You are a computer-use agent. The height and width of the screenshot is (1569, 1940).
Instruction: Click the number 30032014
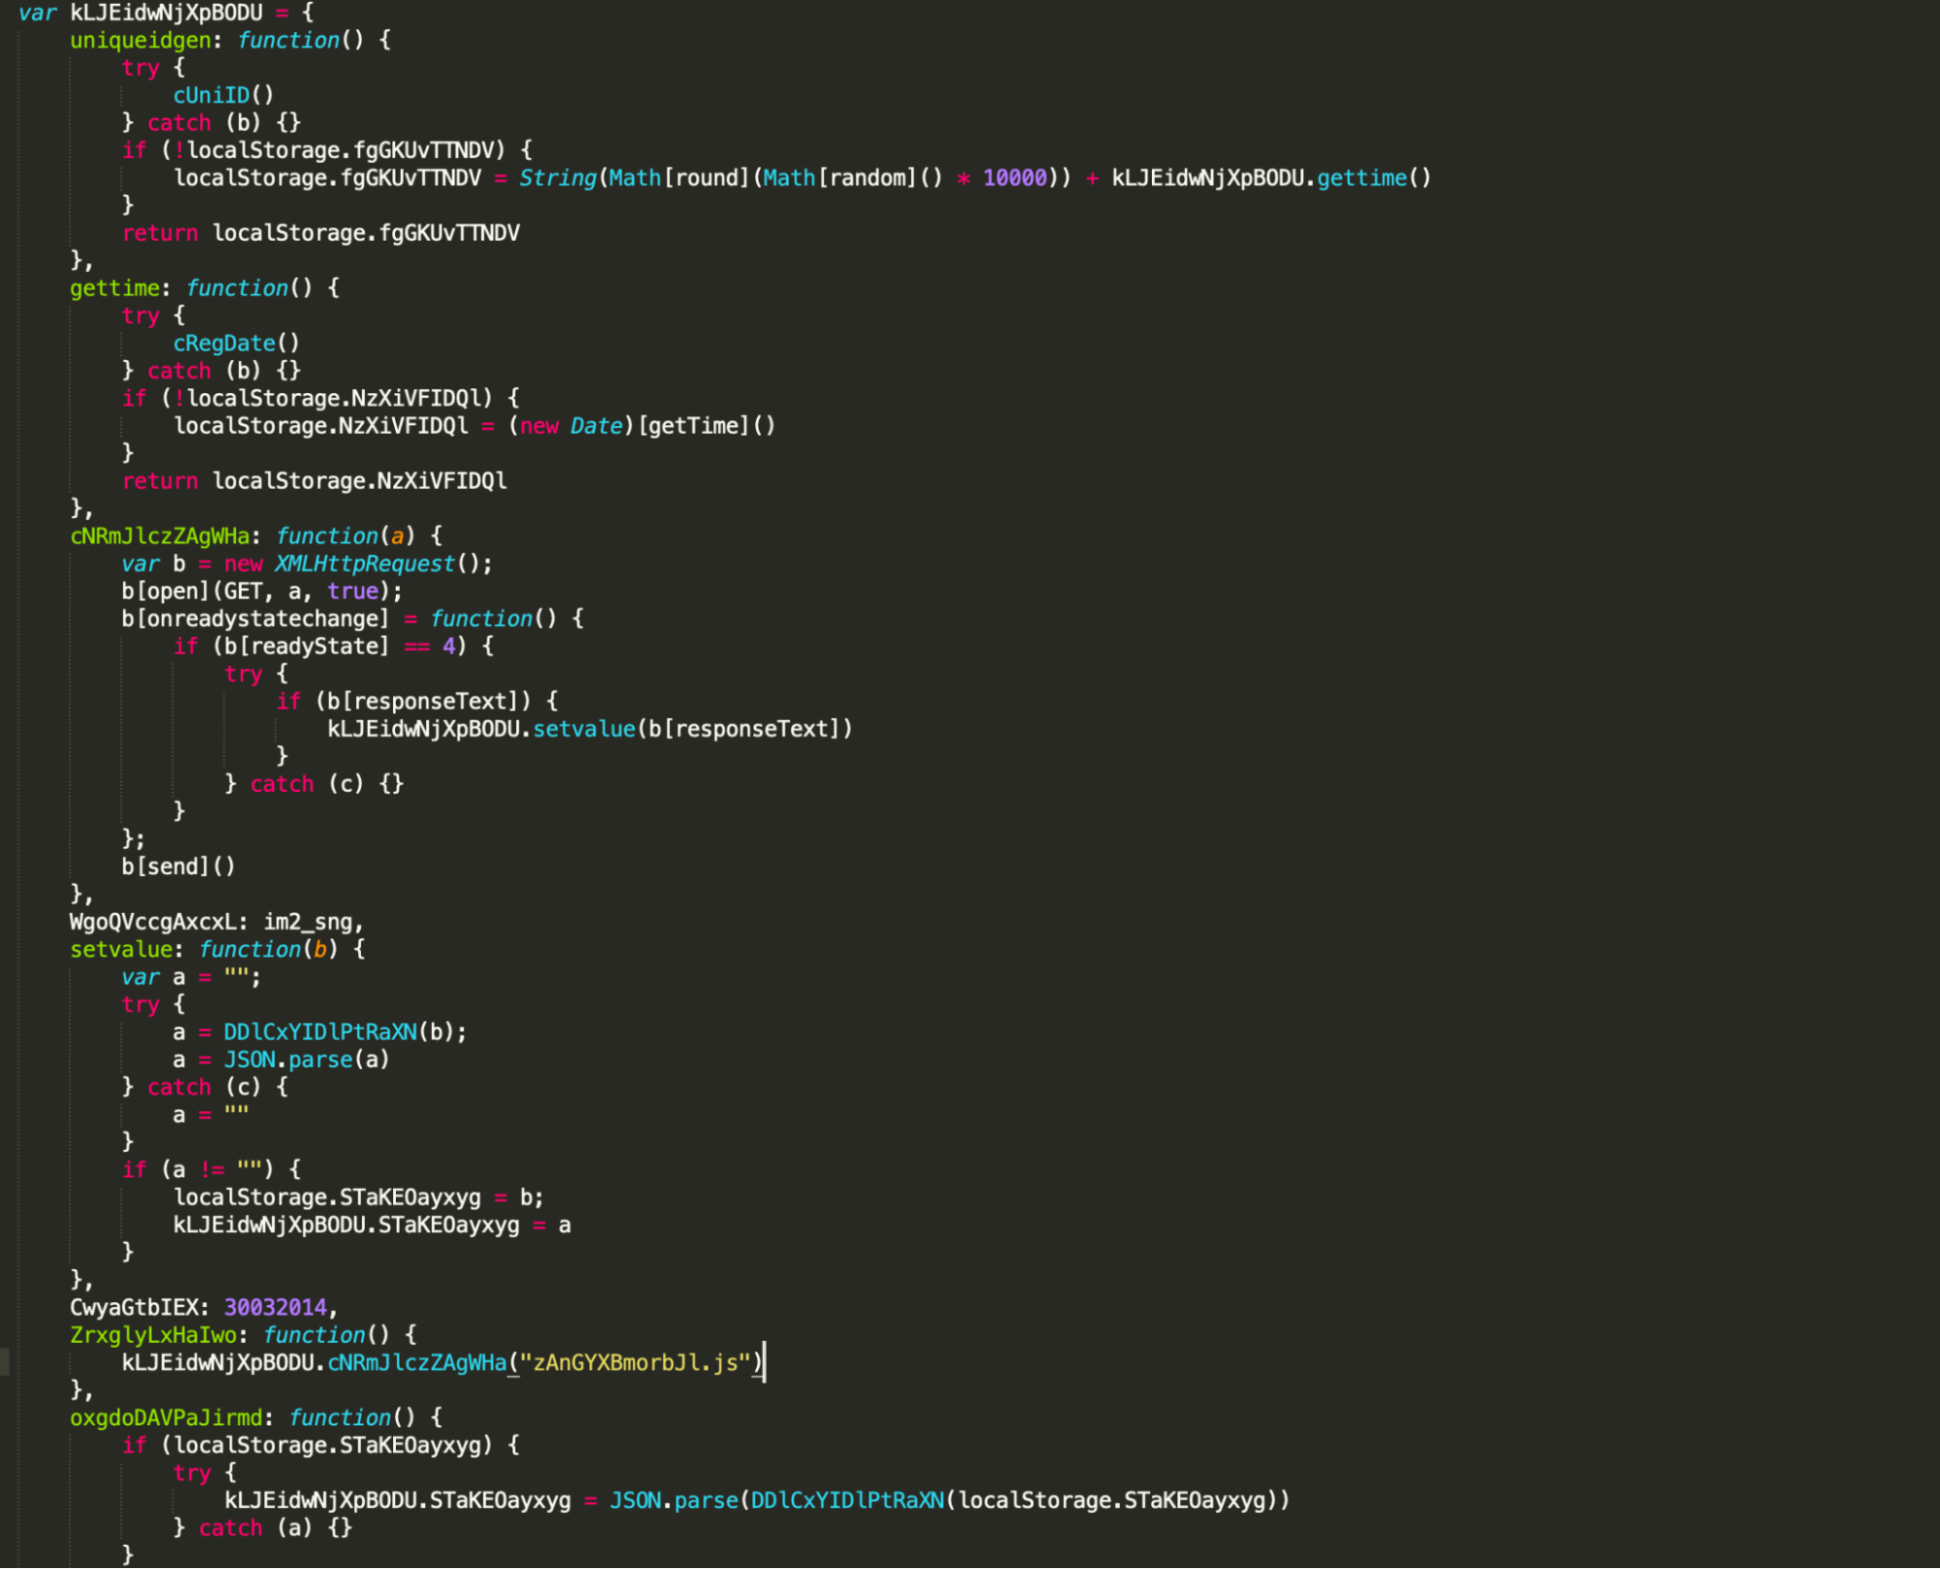[x=276, y=1307]
